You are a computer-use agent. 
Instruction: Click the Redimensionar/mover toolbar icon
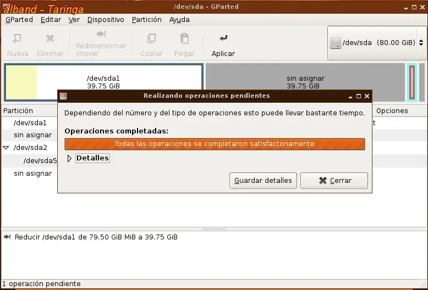pos(101,34)
